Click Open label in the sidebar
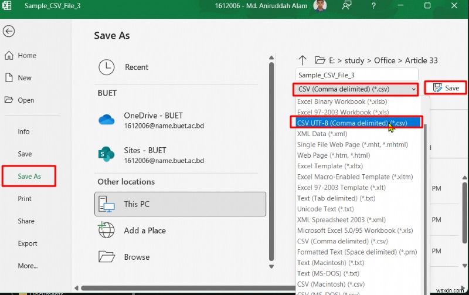The height and width of the screenshot is (295, 469). coord(26,100)
